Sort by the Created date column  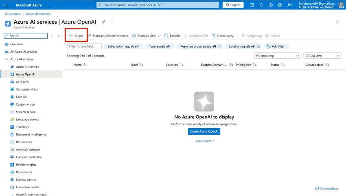317,65
